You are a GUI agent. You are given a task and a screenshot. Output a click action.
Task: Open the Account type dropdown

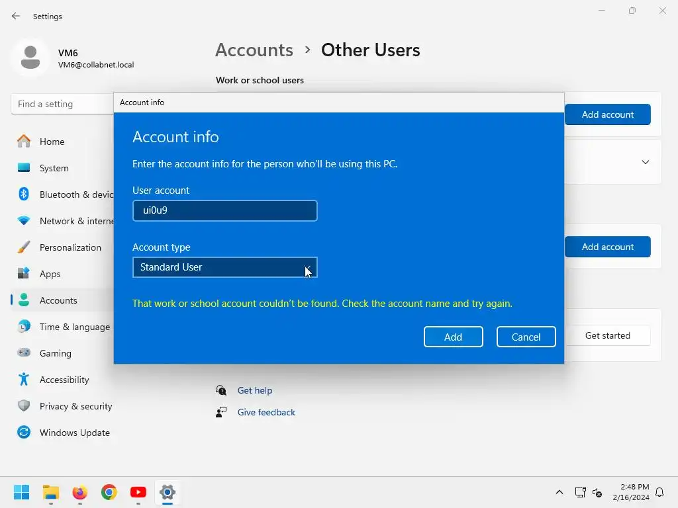(225, 267)
